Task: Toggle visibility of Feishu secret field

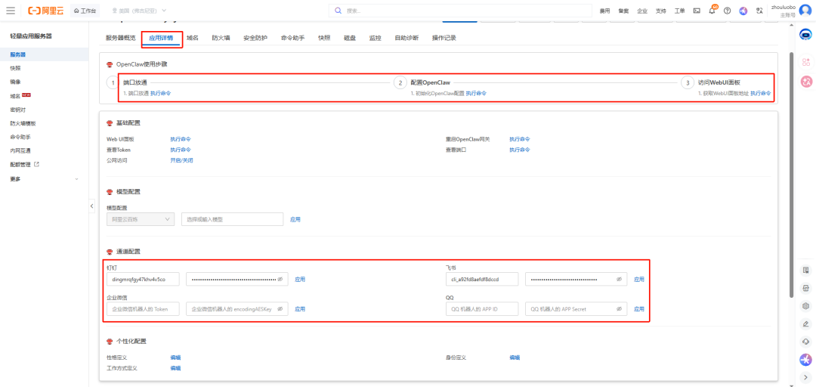Action: (x=620, y=279)
